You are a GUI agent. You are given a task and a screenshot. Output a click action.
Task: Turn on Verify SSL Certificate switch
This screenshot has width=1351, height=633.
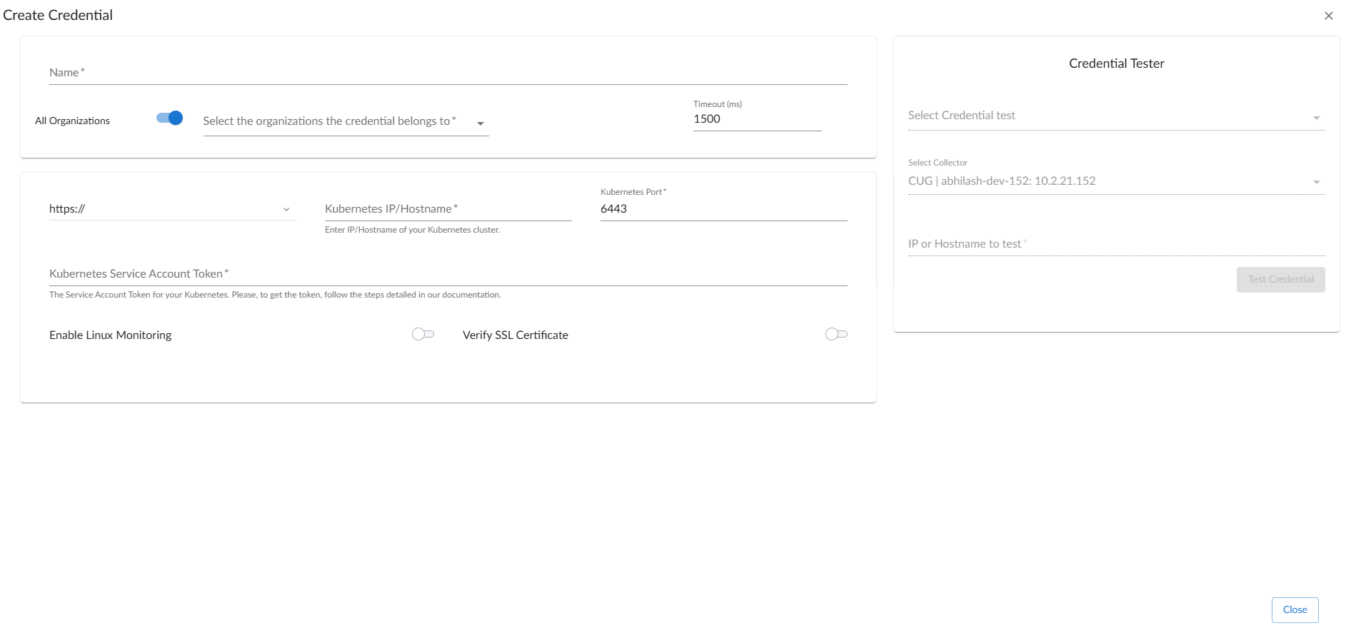tap(835, 334)
